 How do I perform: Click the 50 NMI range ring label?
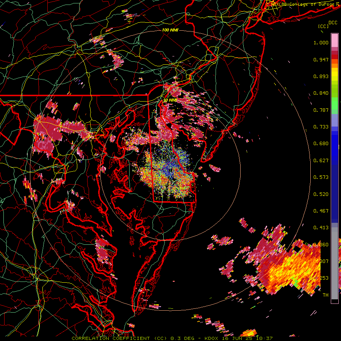coord(170,100)
